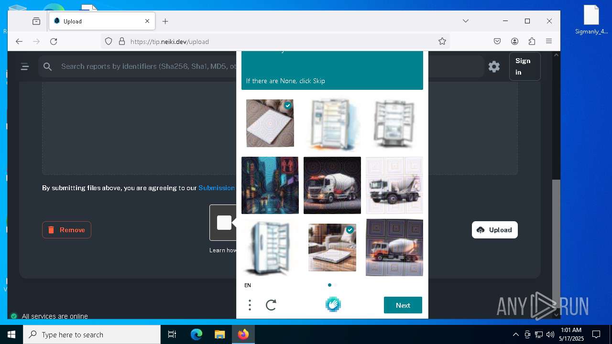Select the dark-background cement mixer truck image
The width and height of the screenshot is (612, 344).
332,185
